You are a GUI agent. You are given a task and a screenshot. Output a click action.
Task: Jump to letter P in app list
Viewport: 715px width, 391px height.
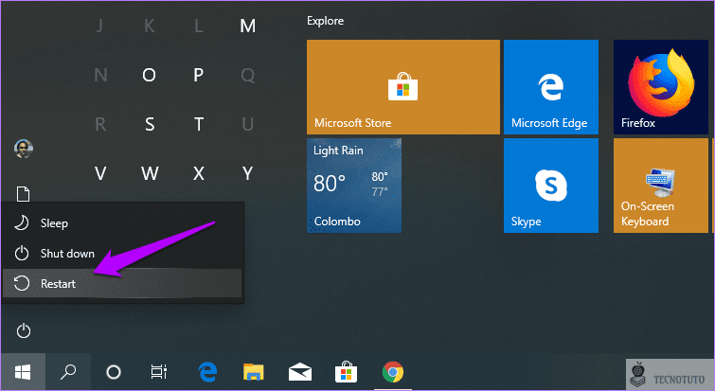pyautogui.click(x=198, y=75)
